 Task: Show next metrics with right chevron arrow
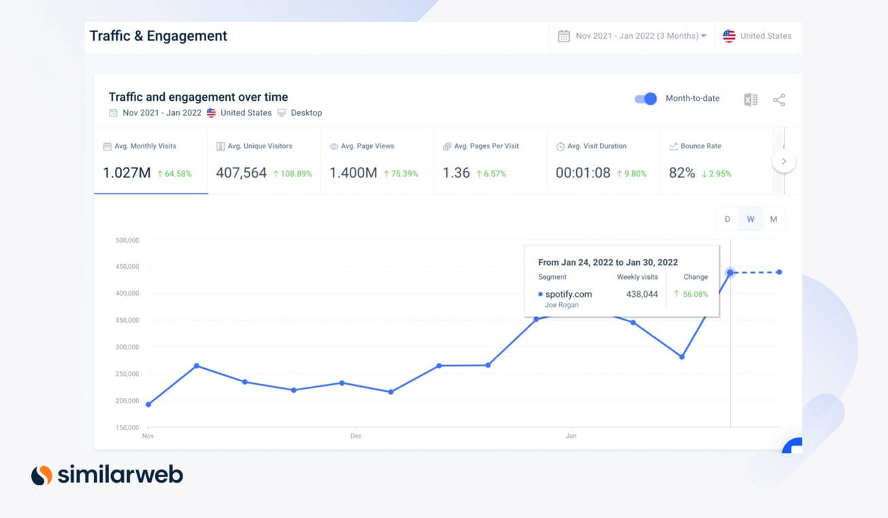coord(784,161)
